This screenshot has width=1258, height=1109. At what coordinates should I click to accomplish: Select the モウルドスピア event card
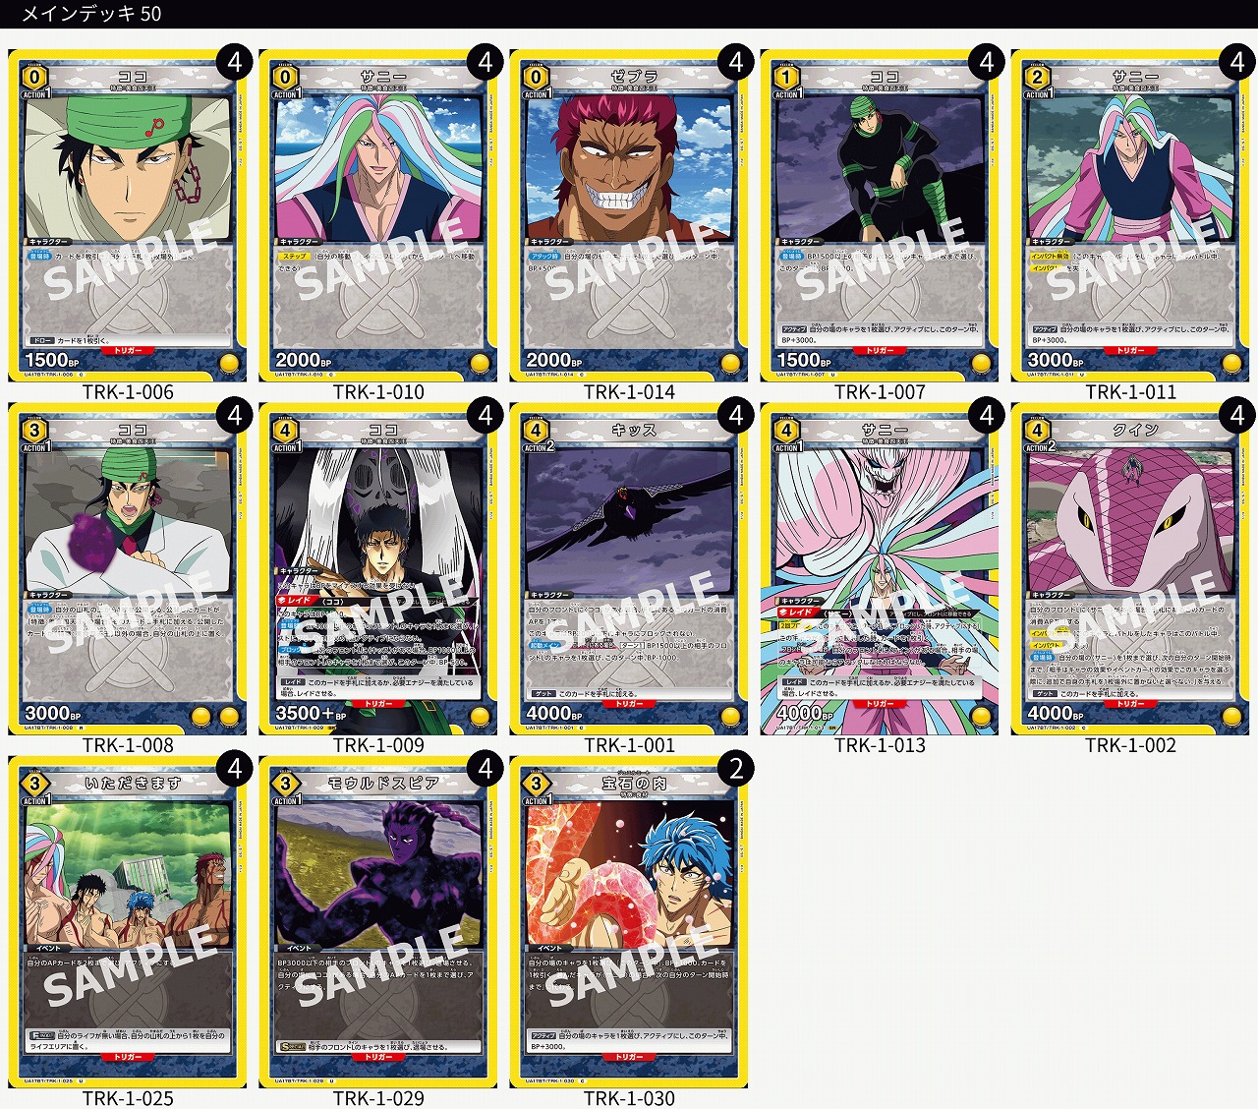[x=378, y=922]
